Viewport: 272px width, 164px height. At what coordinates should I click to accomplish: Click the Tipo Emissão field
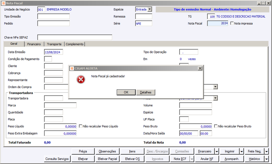tap(53, 16)
